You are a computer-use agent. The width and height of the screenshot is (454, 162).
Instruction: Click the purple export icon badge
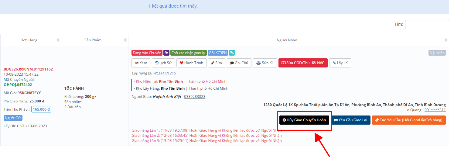tap(166, 53)
